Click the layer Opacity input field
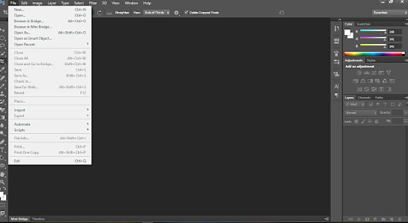 coord(398,113)
